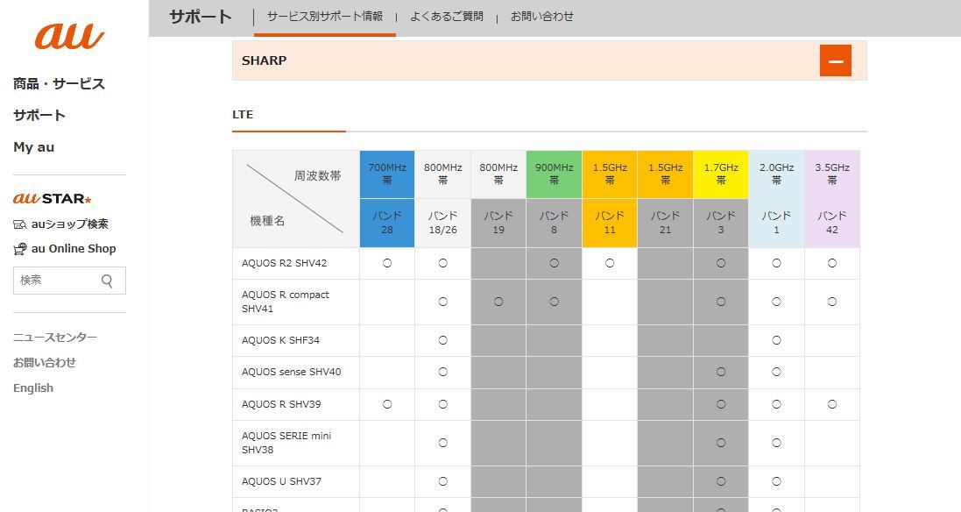This screenshot has width=961, height=512.
Task: Open the ニュースセンター page
Action: (x=53, y=337)
